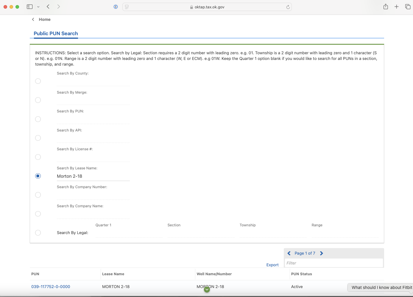This screenshot has height=297, width=413.
Task: Sort by the PUN Status column header
Action: point(302,274)
